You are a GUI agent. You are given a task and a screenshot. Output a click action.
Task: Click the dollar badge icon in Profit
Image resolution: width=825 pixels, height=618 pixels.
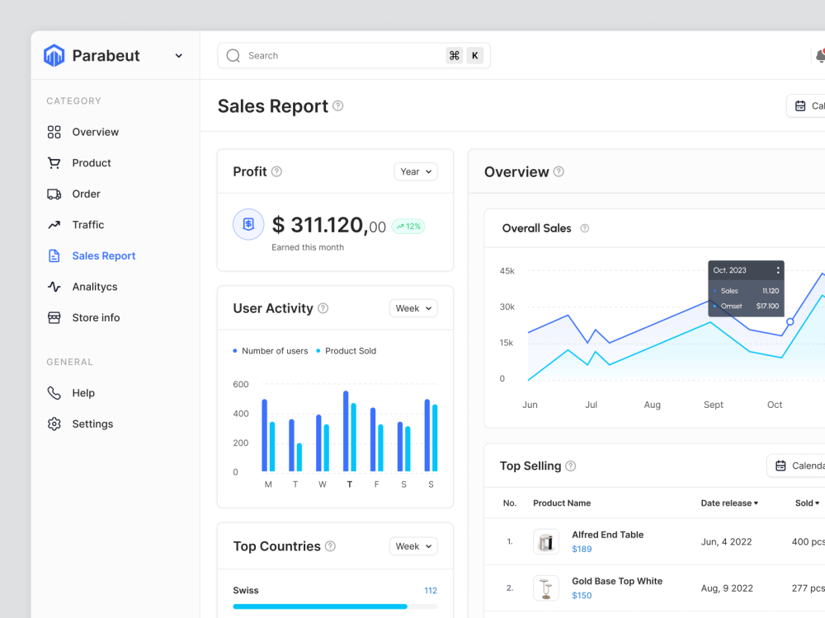point(248,224)
